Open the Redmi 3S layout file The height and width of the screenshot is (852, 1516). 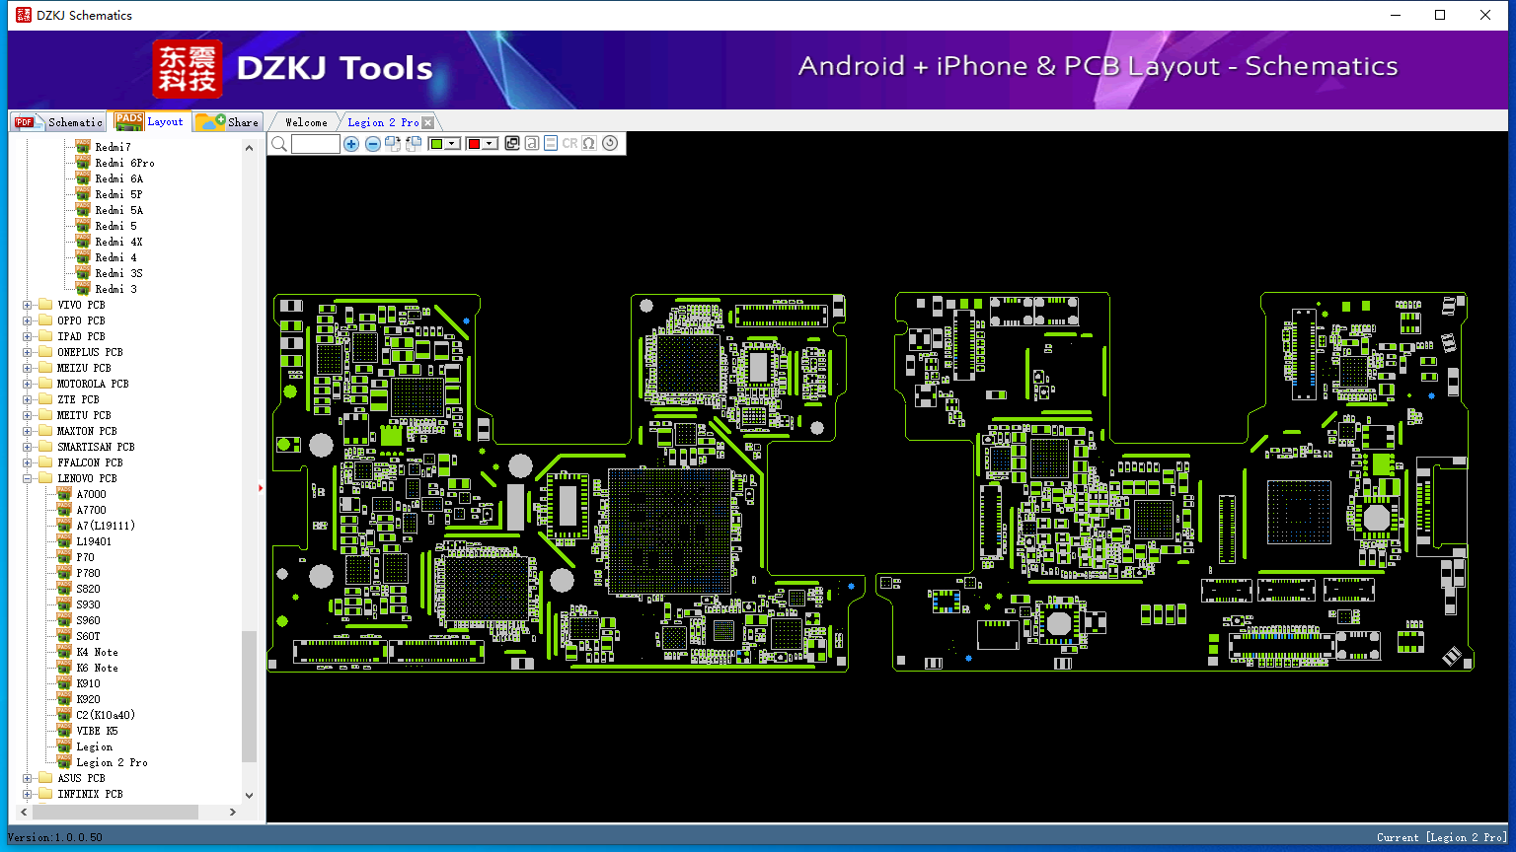tap(118, 273)
